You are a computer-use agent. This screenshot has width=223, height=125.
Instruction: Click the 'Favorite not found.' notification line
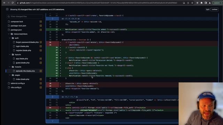coord(101,66)
